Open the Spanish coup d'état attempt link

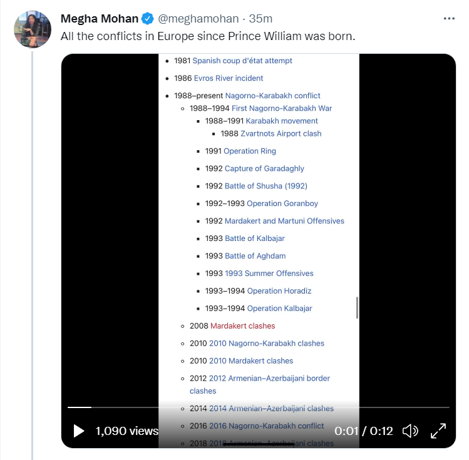point(242,61)
